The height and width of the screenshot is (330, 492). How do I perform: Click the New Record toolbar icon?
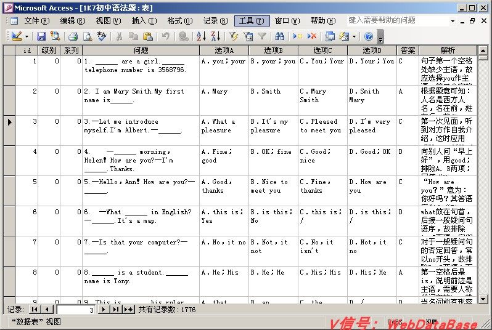click(x=297, y=36)
